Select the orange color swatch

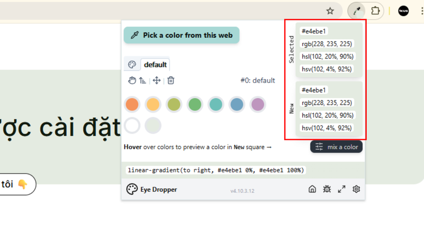132,104
